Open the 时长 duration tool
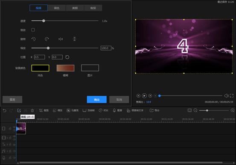The width and height of the screenshot is (236, 165). click(x=104, y=111)
